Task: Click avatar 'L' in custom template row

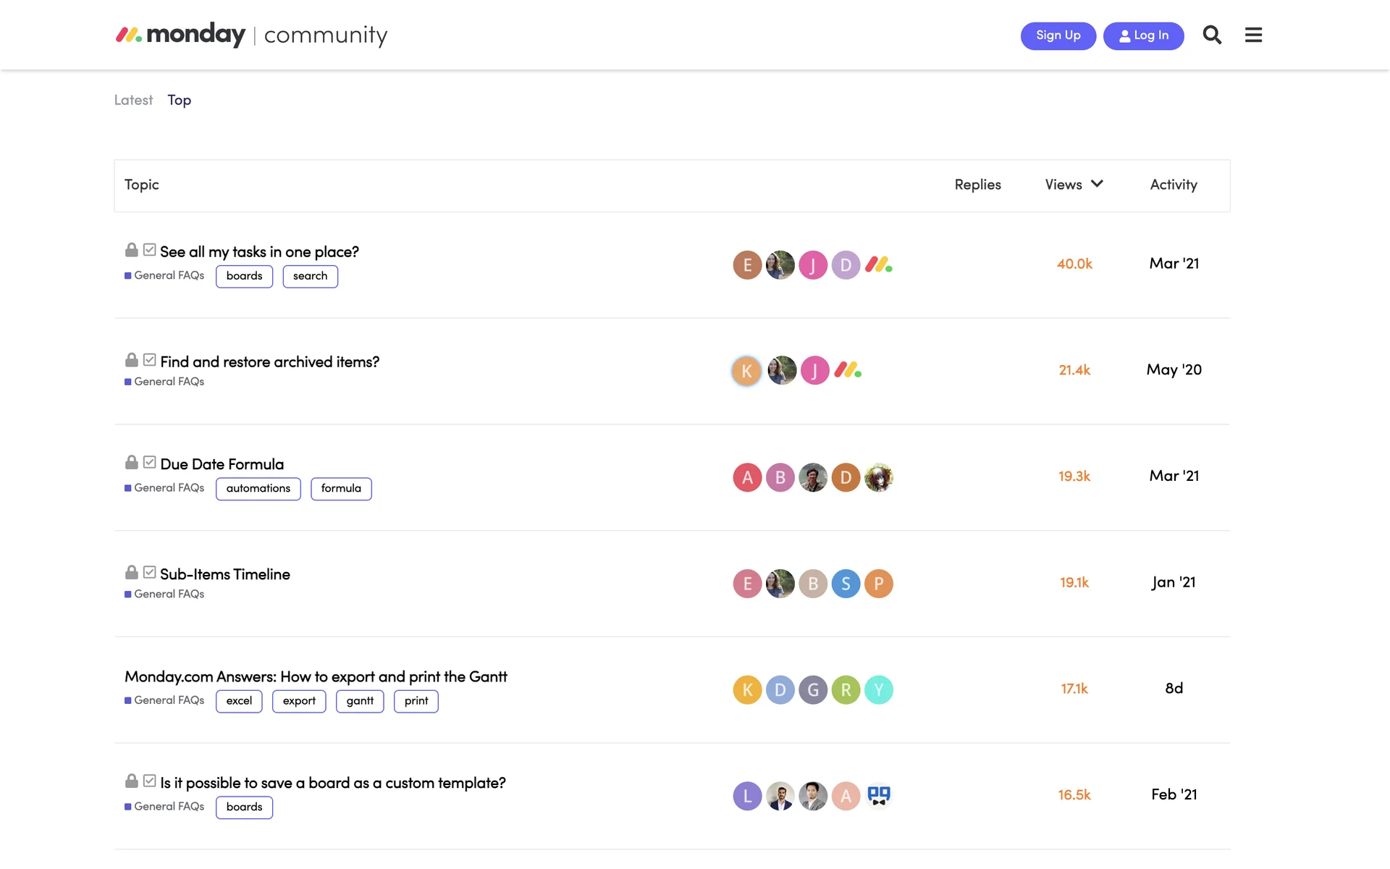Action: tap(747, 796)
